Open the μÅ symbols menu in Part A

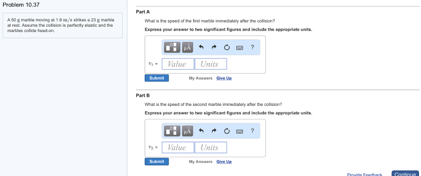pos(187,48)
